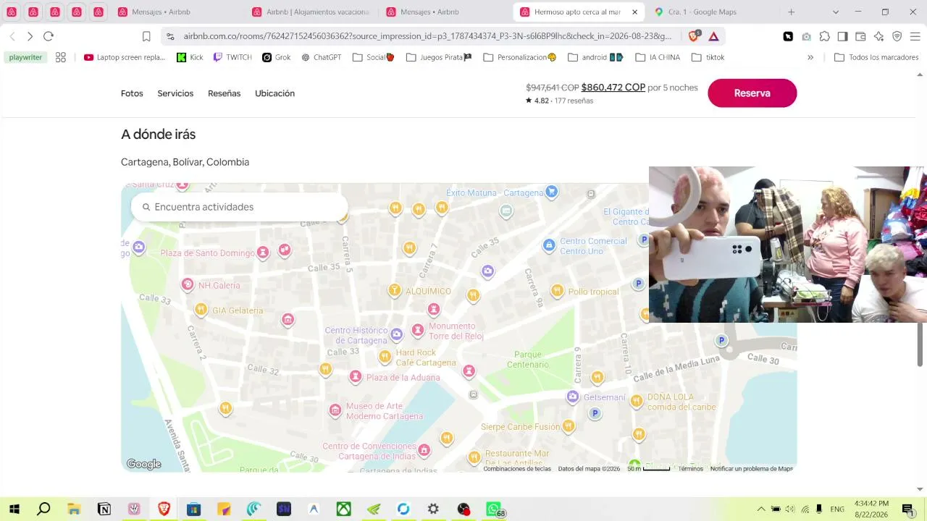The width and height of the screenshot is (927, 521).
Task: Open the browser extensions puzzle icon
Action: coord(825,36)
